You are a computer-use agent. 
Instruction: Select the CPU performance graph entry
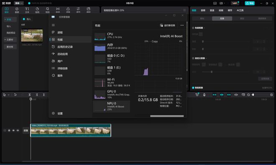coord(112,36)
